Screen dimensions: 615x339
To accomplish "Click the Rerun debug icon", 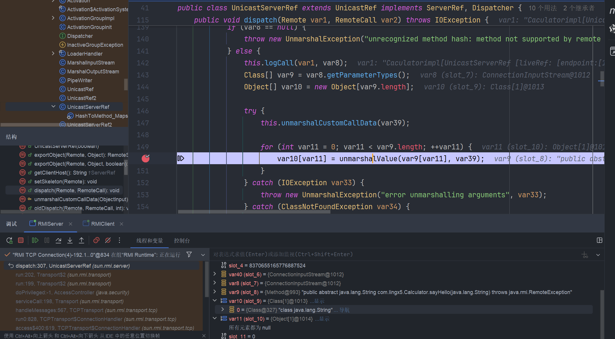I will [9, 240].
